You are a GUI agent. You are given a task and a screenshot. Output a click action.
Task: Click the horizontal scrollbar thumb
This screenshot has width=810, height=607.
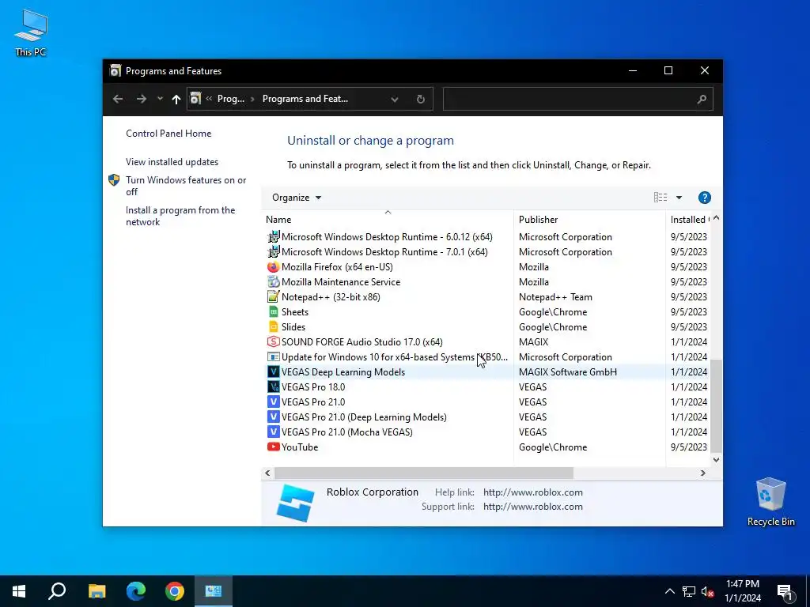[x=424, y=473]
